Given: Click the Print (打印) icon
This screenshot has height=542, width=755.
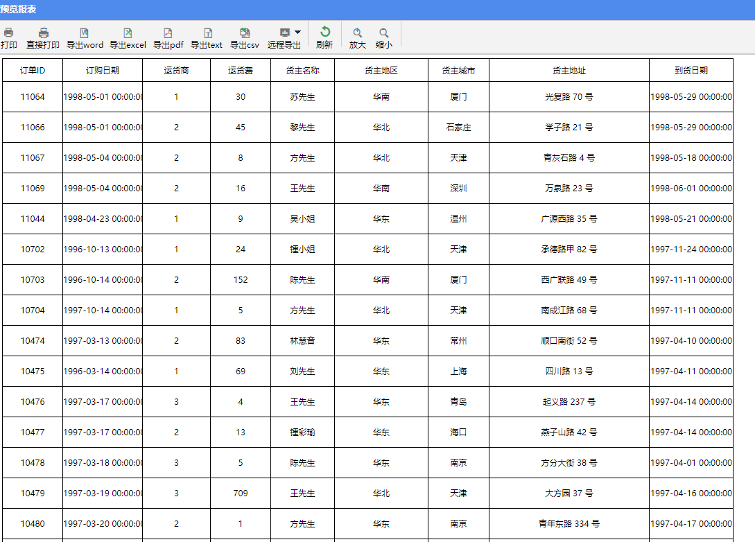Looking at the screenshot, I should pyautogui.click(x=8, y=33).
